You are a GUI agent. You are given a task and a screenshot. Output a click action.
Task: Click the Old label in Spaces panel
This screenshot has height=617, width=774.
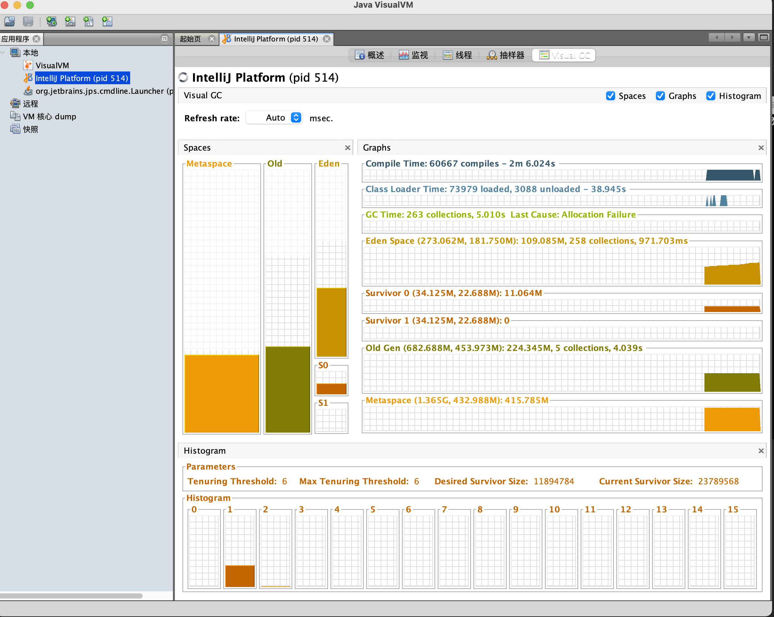pyautogui.click(x=275, y=164)
